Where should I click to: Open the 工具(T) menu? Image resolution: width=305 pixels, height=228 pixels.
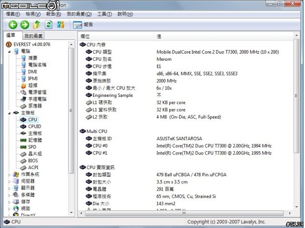click(x=104, y=14)
